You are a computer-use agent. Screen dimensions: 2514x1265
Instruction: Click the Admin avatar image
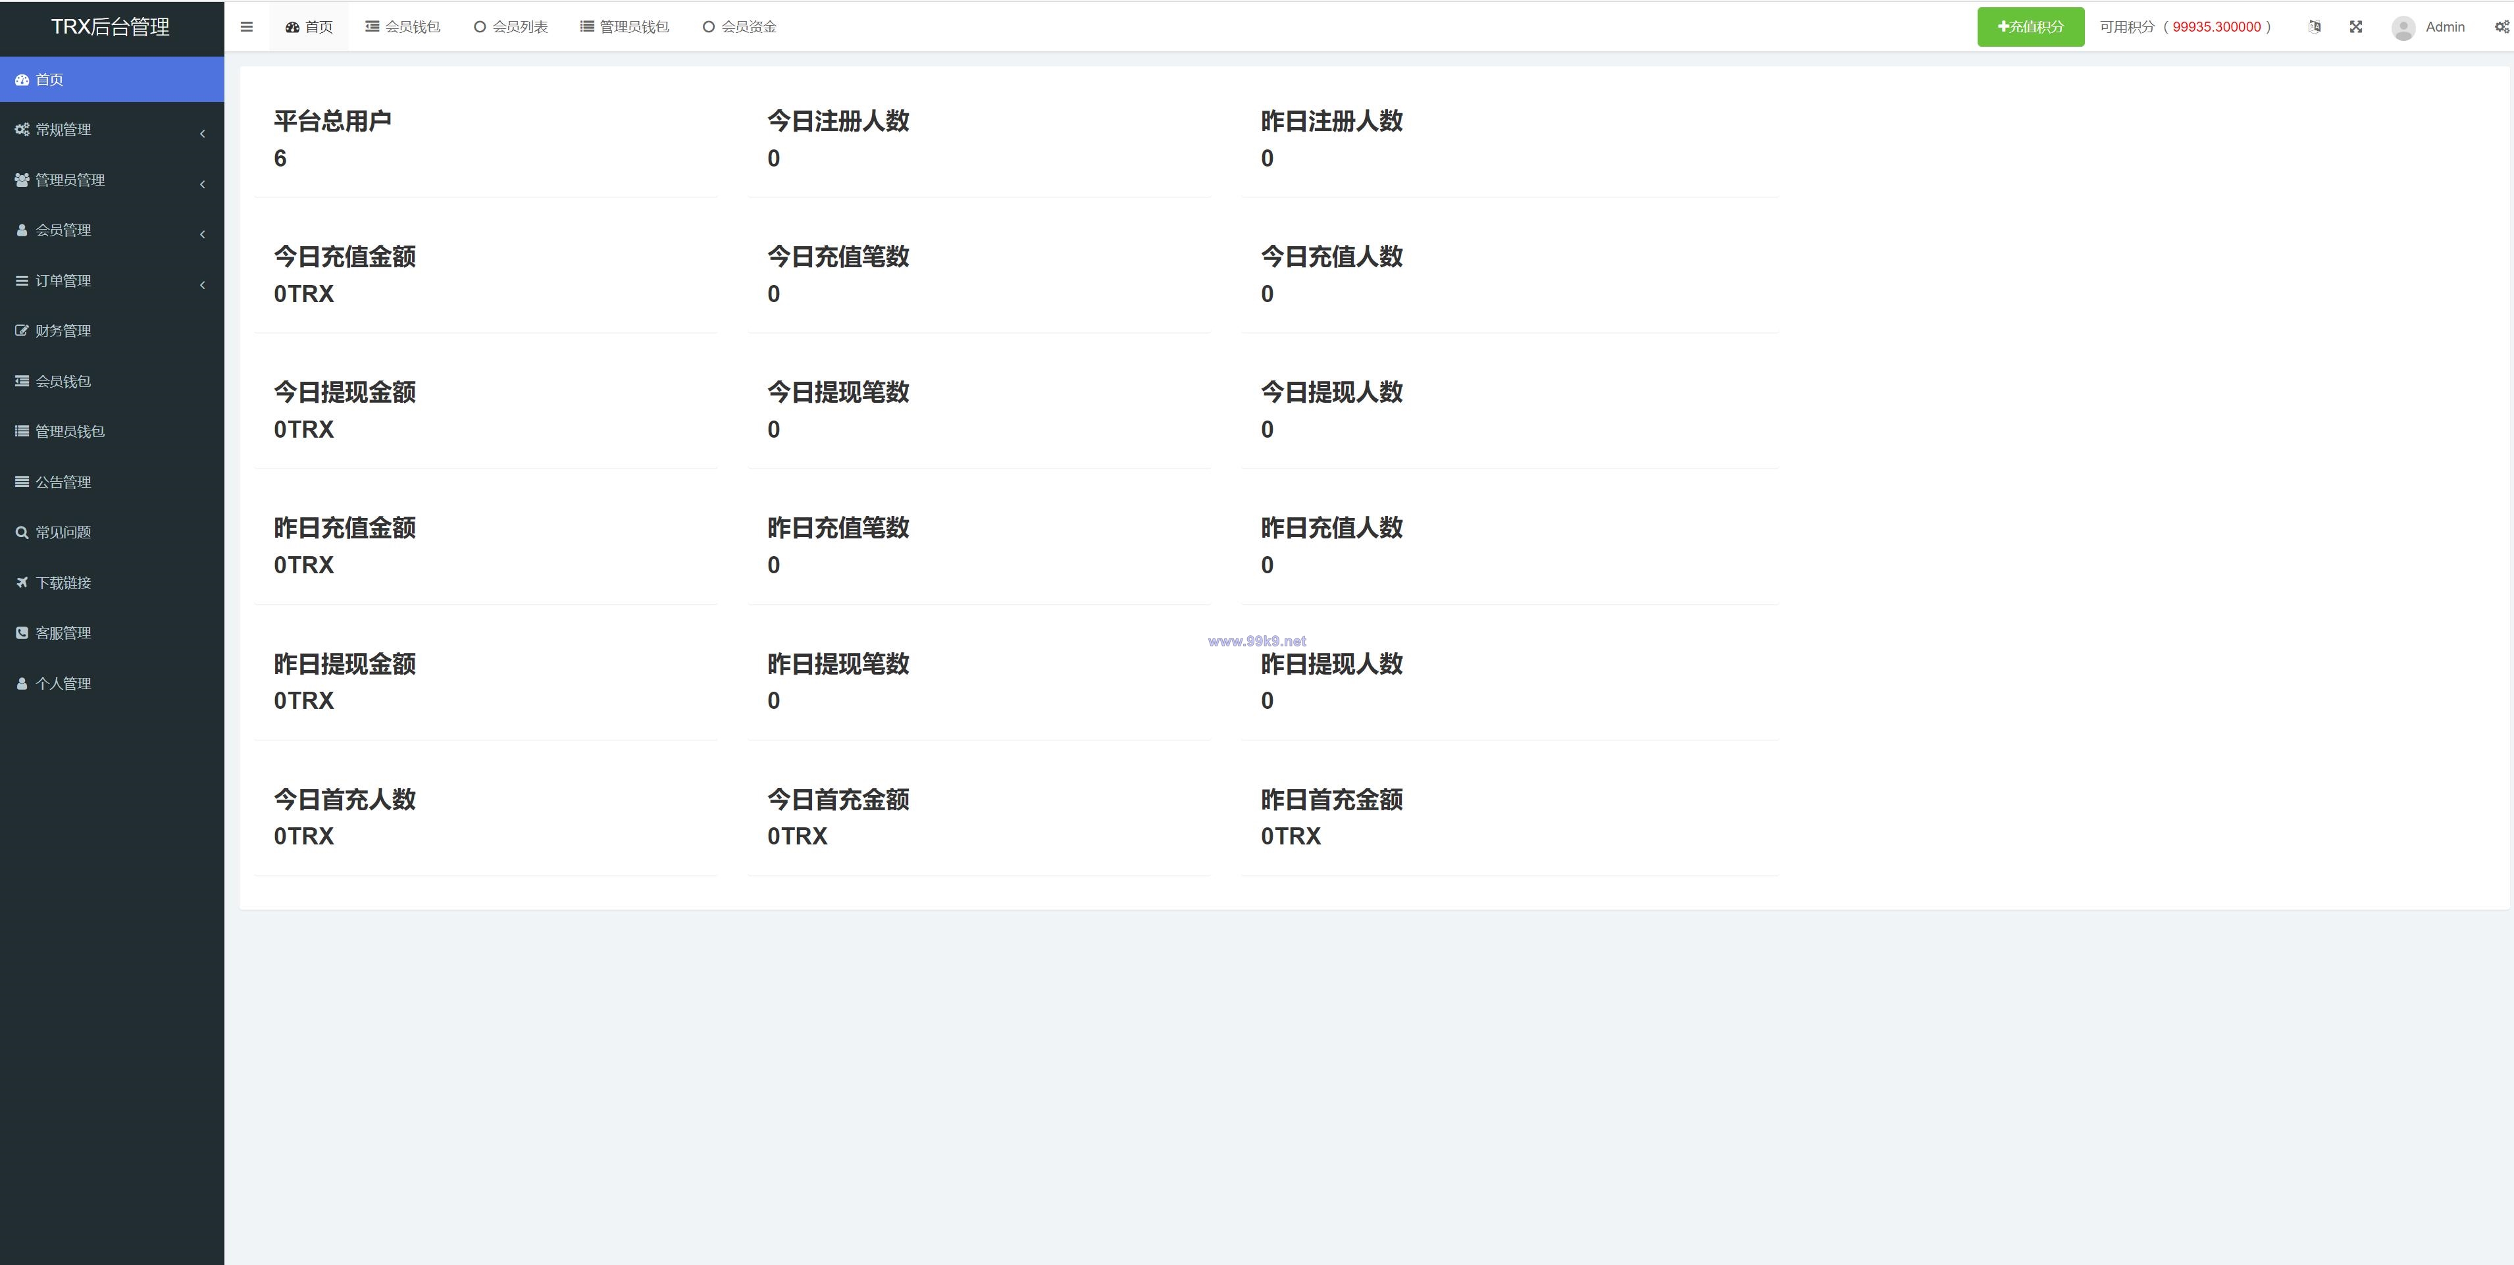coord(2403,28)
